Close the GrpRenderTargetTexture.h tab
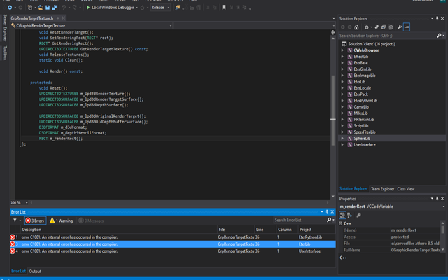This screenshot has height=280, width=448. point(64,18)
